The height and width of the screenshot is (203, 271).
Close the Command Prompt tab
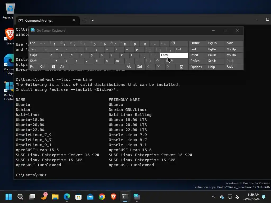pos(74,20)
